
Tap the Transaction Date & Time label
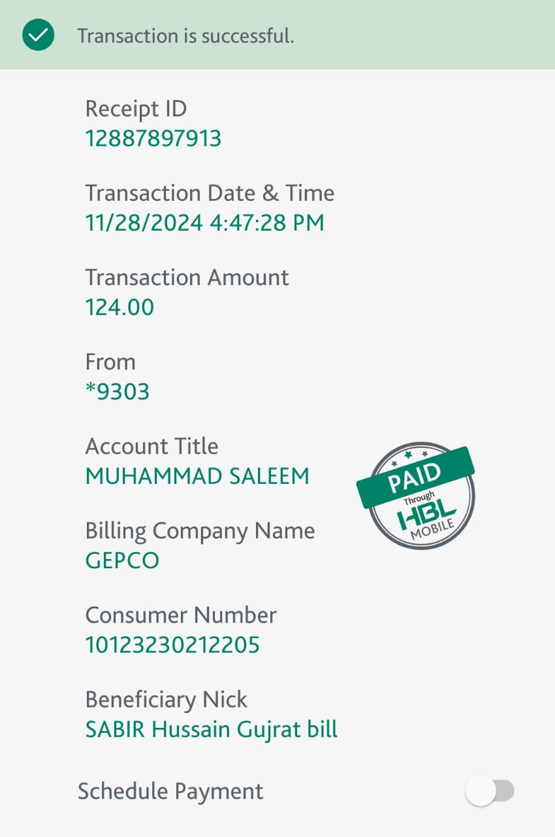210,193
